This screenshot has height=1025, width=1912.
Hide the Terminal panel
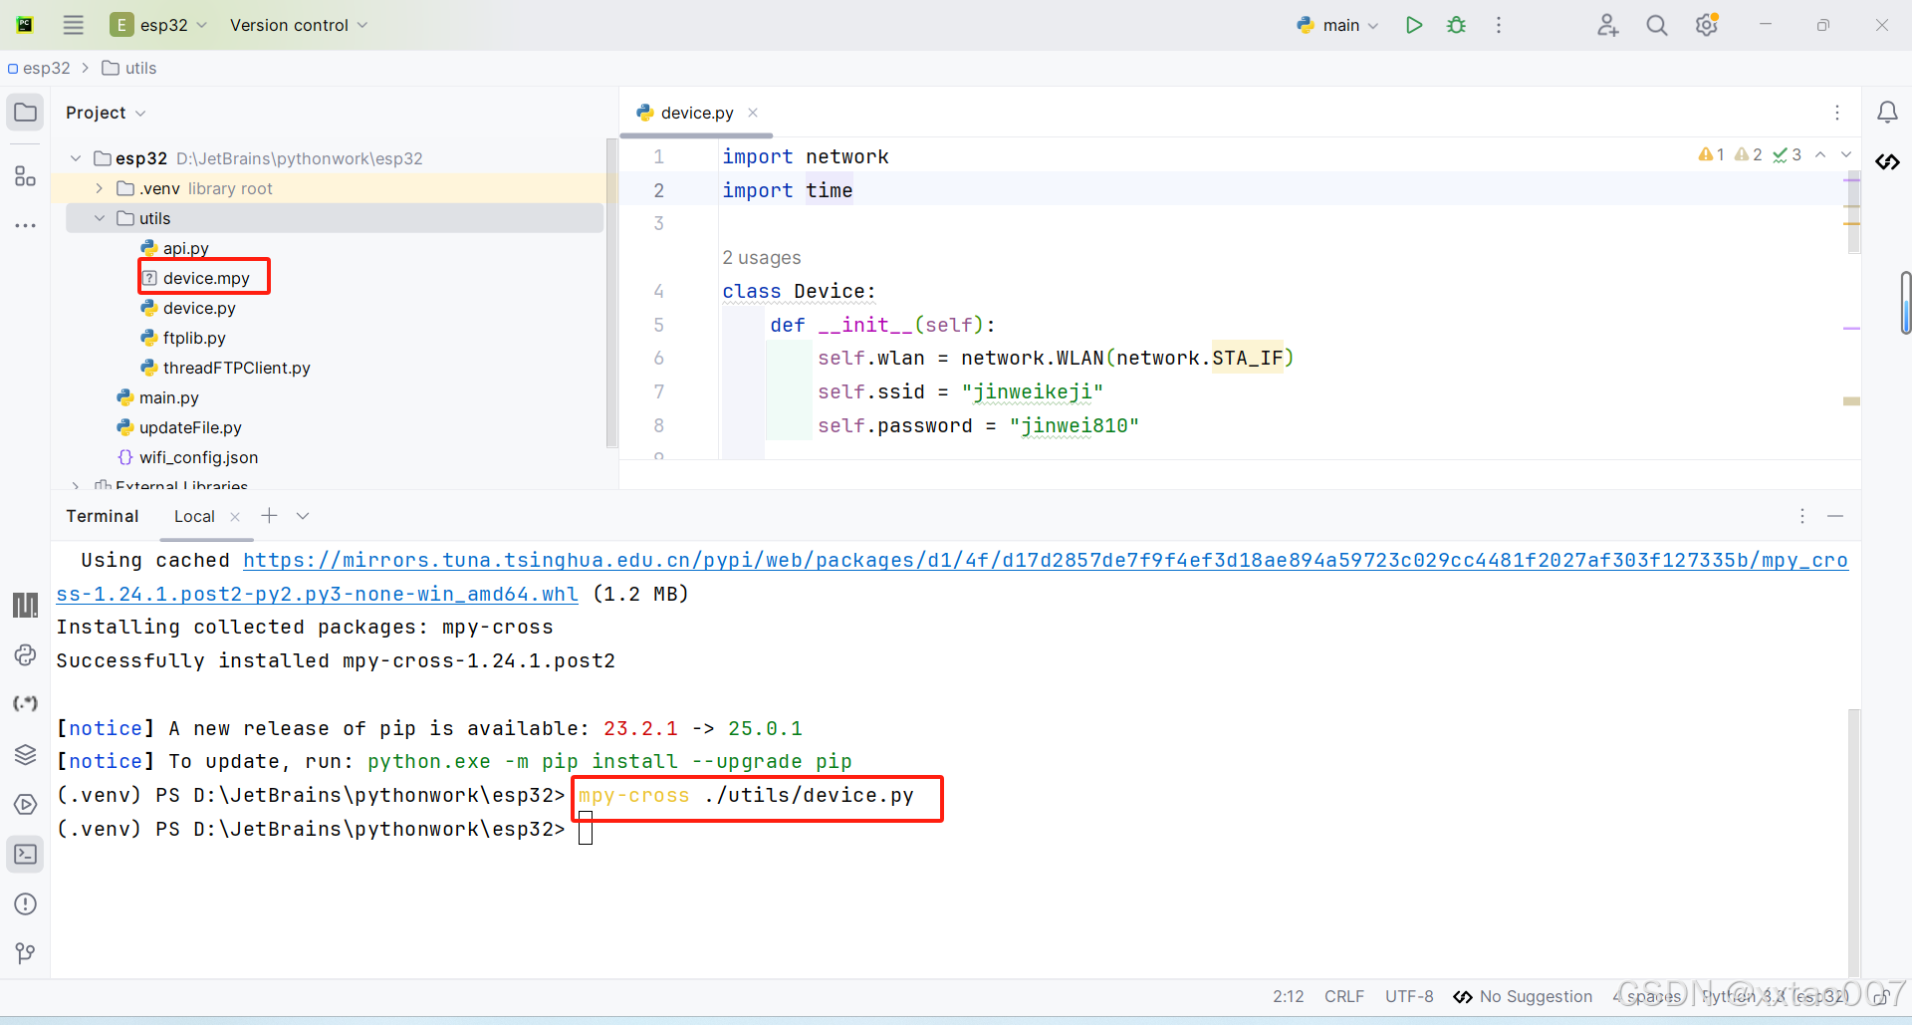click(1836, 516)
